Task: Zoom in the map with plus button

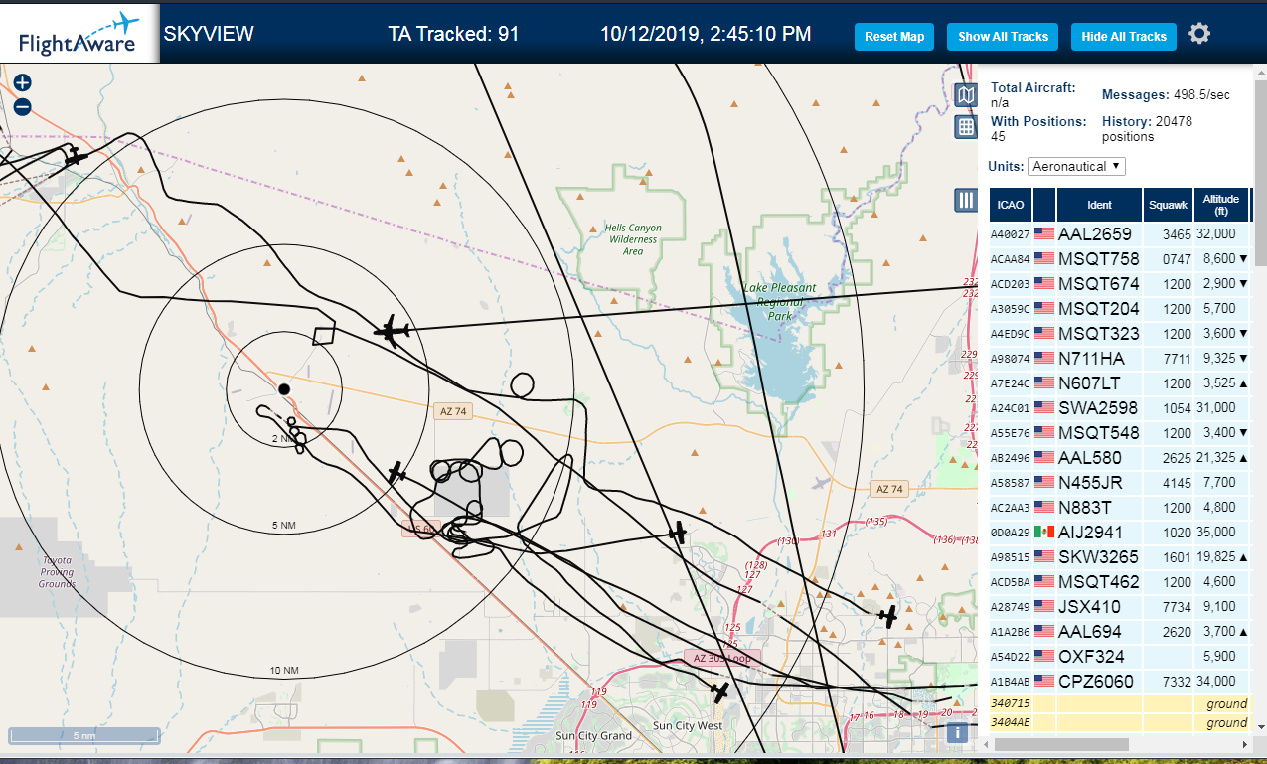Action: pos(22,83)
